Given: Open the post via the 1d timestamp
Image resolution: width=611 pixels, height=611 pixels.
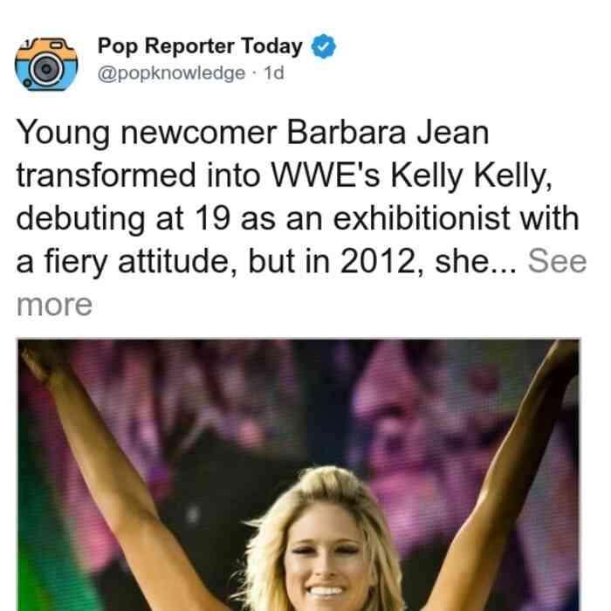Looking at the screenshot, I should click(274, 72).
